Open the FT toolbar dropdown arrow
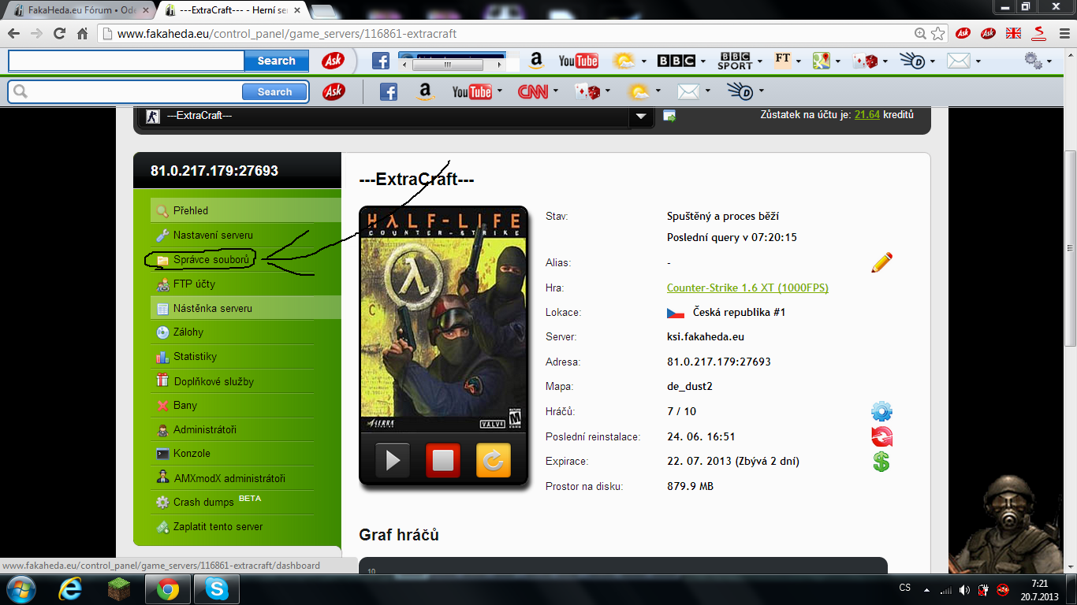The image size is (1077, 605). (x=798, y=61)
